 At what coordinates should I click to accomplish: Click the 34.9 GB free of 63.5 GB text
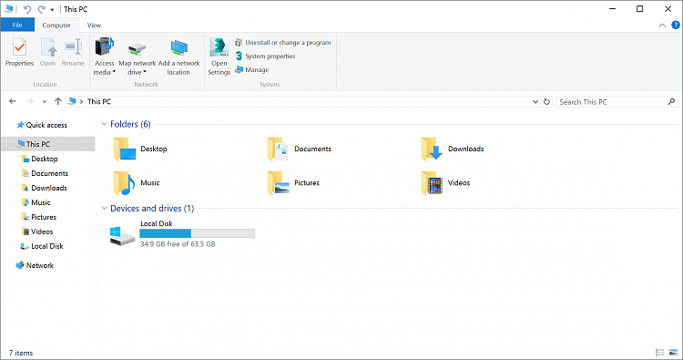pos(178,244)
